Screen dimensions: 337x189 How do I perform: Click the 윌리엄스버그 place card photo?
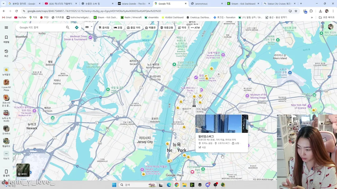click(x=219, y=124)
